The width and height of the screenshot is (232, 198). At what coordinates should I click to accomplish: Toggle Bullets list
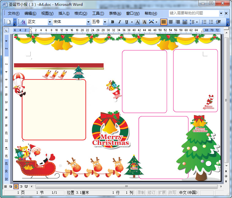point(211,22)
